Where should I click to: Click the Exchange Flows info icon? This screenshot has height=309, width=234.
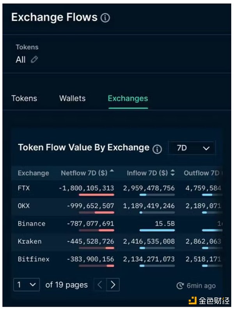tap(105, 18)
